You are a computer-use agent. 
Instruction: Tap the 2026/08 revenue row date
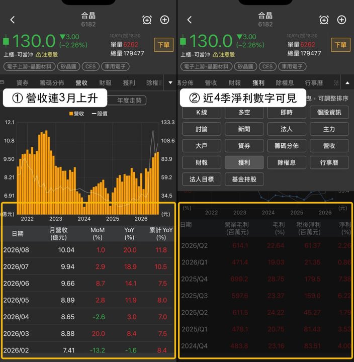pyautogui.click(x=16, y=250)
